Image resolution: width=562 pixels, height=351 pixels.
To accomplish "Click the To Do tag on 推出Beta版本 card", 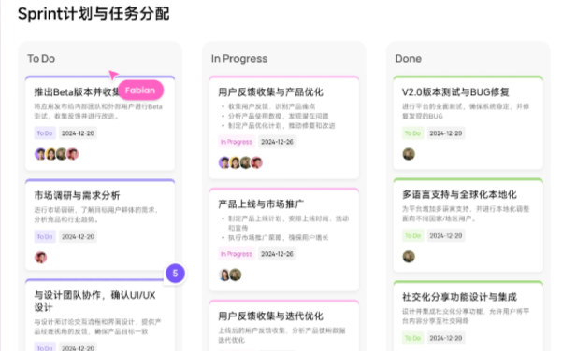I will (x=45, y=133).
